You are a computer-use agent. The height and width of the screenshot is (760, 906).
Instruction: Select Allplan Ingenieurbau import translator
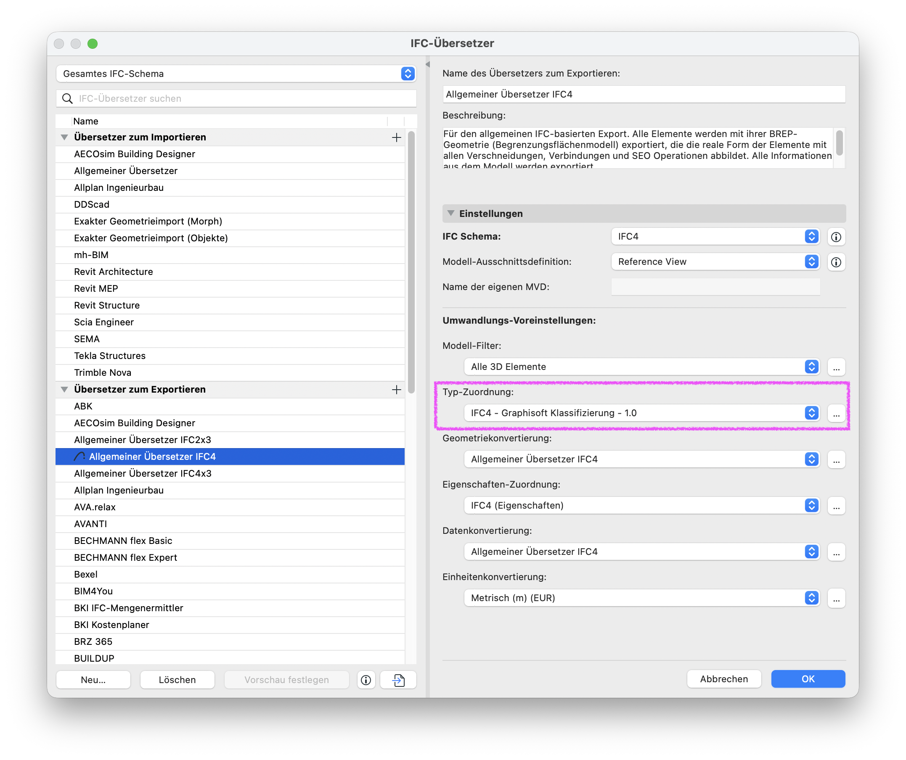coord(230,188)
